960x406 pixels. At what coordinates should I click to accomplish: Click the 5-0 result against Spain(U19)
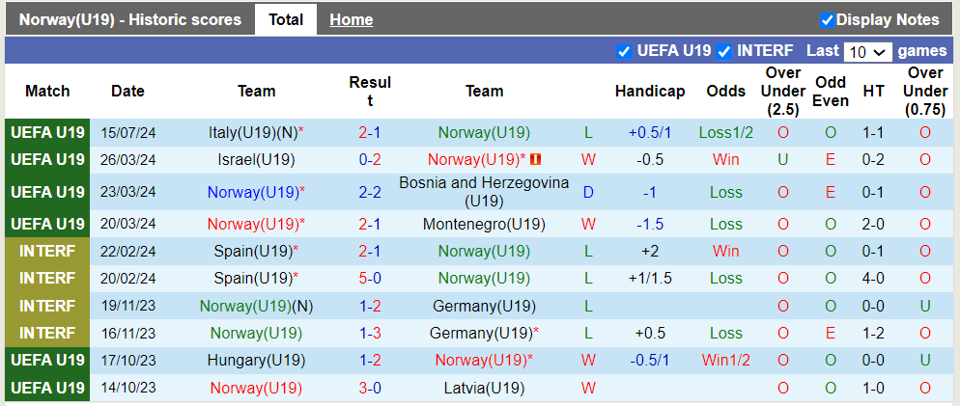pyautogui.click(x=369, y=279)
